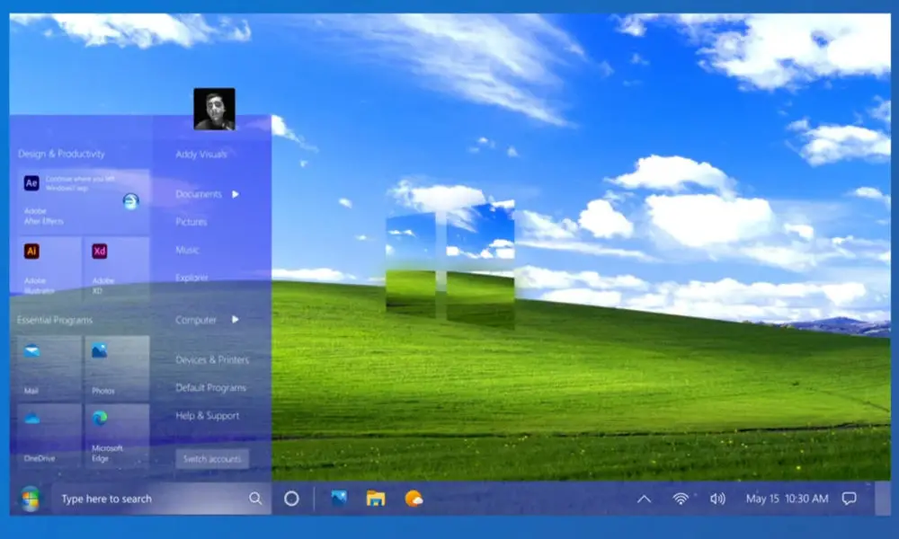The width and height of the screenshot is (899, 539).
Task: Select Pictures in the start menu
Action: [191, 222]
